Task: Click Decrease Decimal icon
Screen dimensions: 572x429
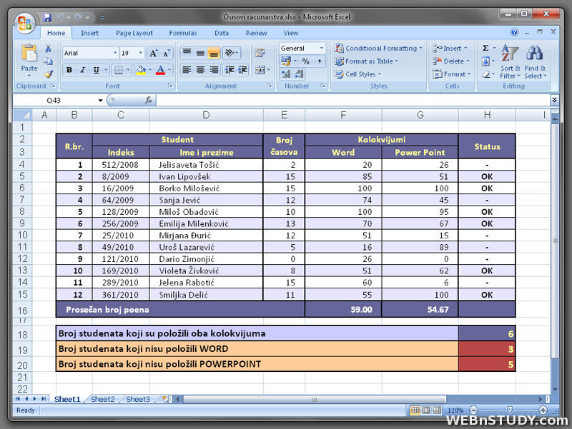Action: (x=299, y=74)
